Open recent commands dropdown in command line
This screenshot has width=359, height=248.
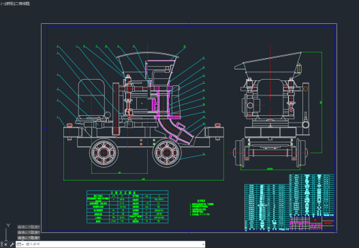click(20, 245)
